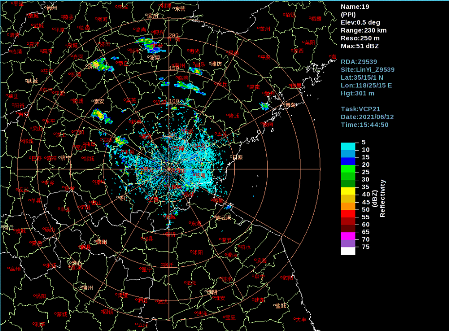Click the 淮安 city label
The image size is (449, 331).
click(220, 298)
